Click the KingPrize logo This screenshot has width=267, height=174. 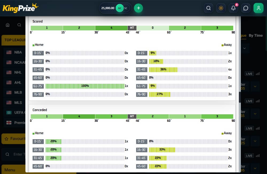click(x=19, y=8)
